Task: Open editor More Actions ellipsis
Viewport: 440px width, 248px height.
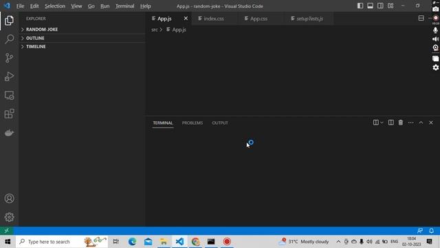Action: 430,19
